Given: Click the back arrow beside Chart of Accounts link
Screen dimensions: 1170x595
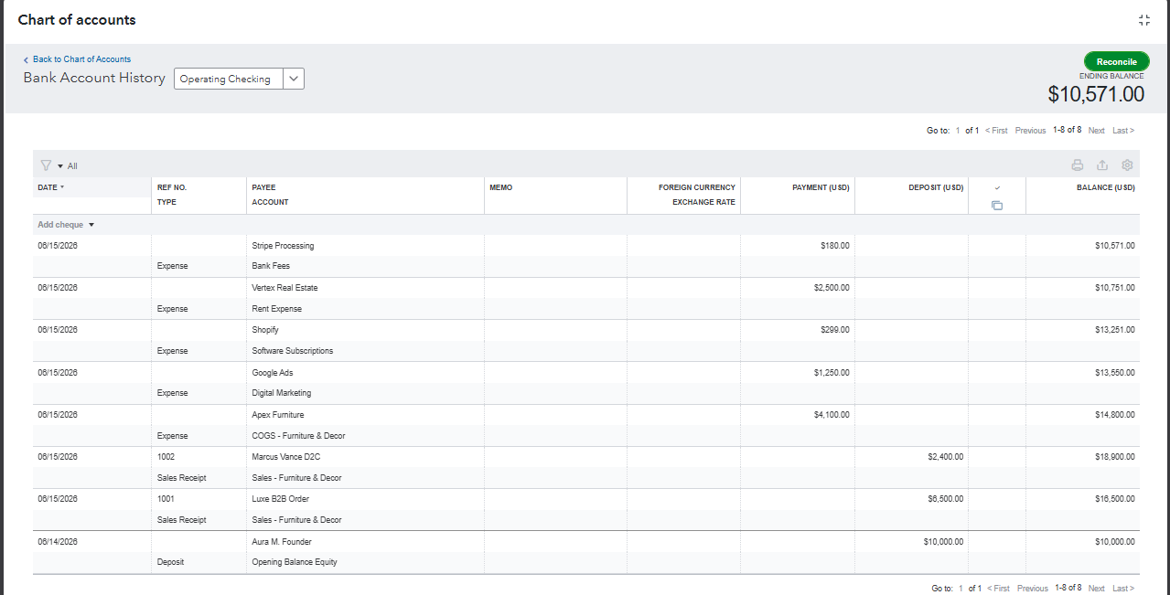Looking at the screenshot, I should click(x=27, y=59).
